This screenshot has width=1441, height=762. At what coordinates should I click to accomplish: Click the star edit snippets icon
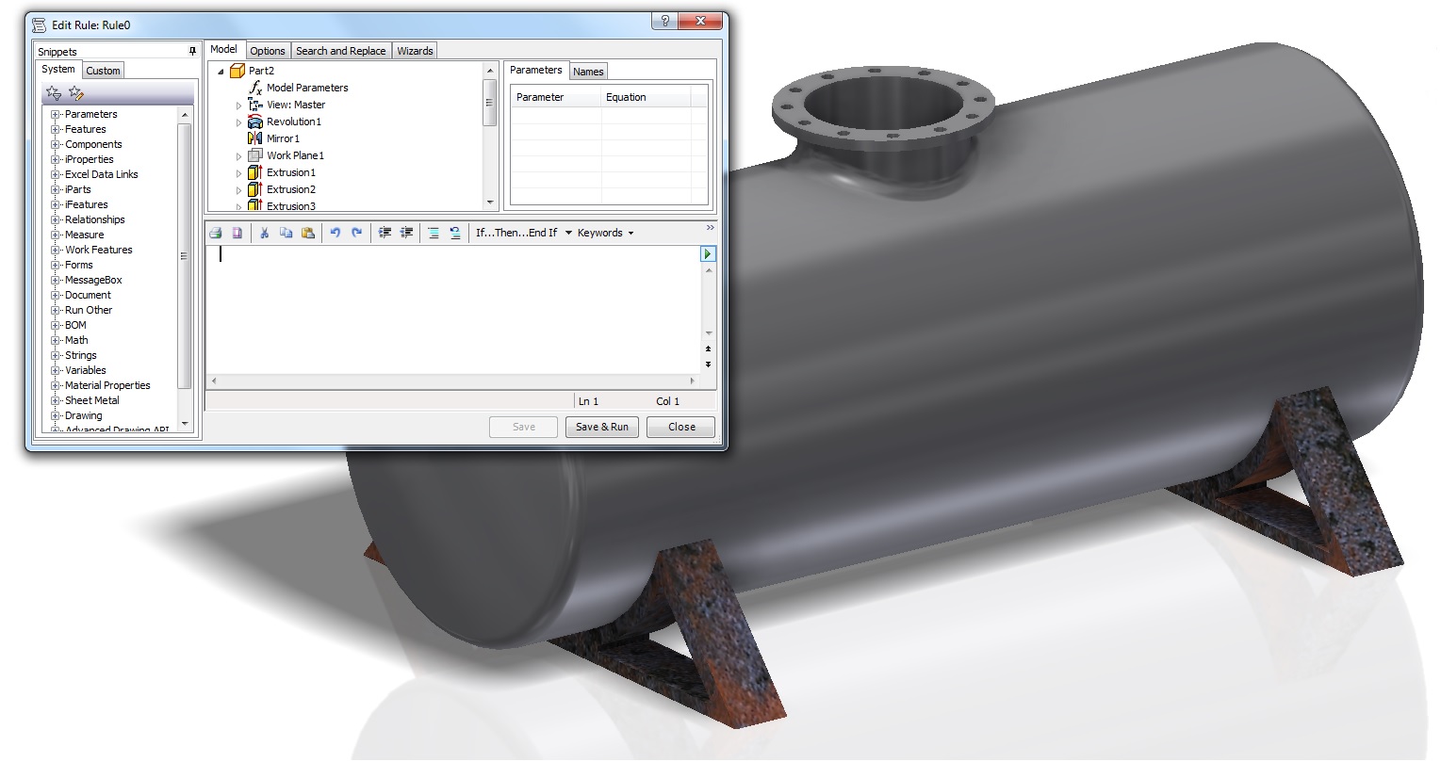pyautogui.click(x=76, y=93)
